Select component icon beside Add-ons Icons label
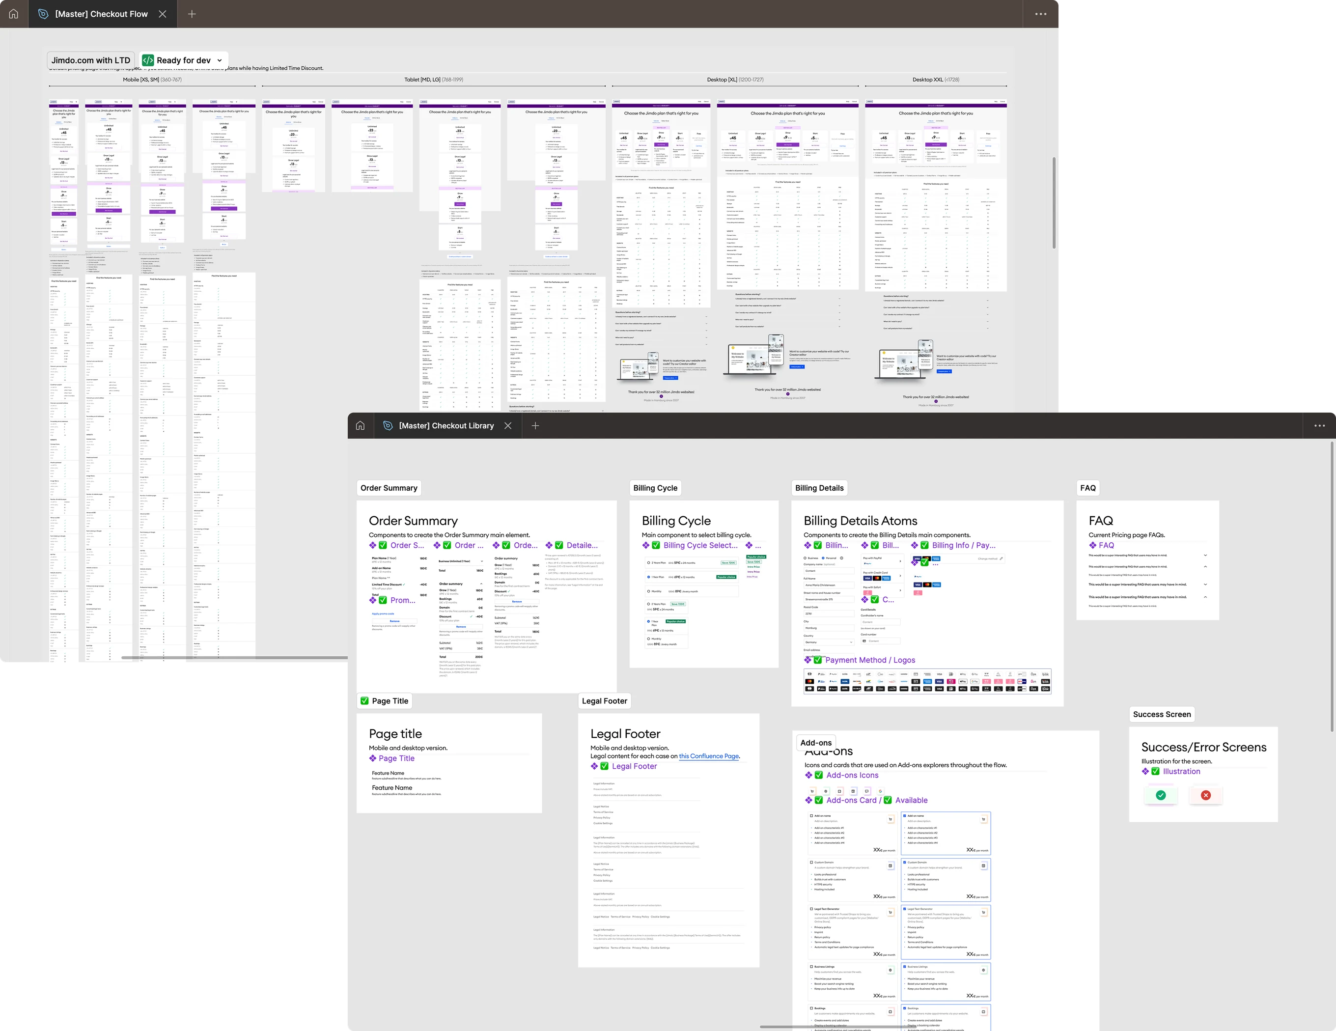This screenshot has height=1031, width=1336. tap(808, 775)
